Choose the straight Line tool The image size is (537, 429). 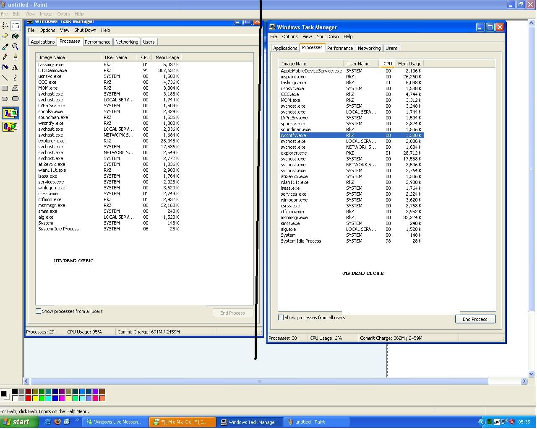(5, 78)
